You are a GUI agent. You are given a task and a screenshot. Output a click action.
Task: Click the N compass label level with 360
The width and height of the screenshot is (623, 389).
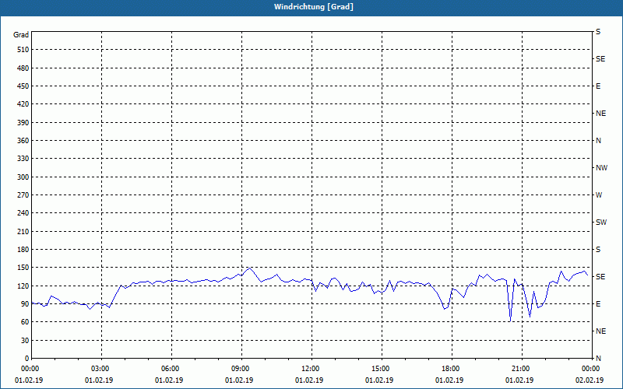[598, 141]
